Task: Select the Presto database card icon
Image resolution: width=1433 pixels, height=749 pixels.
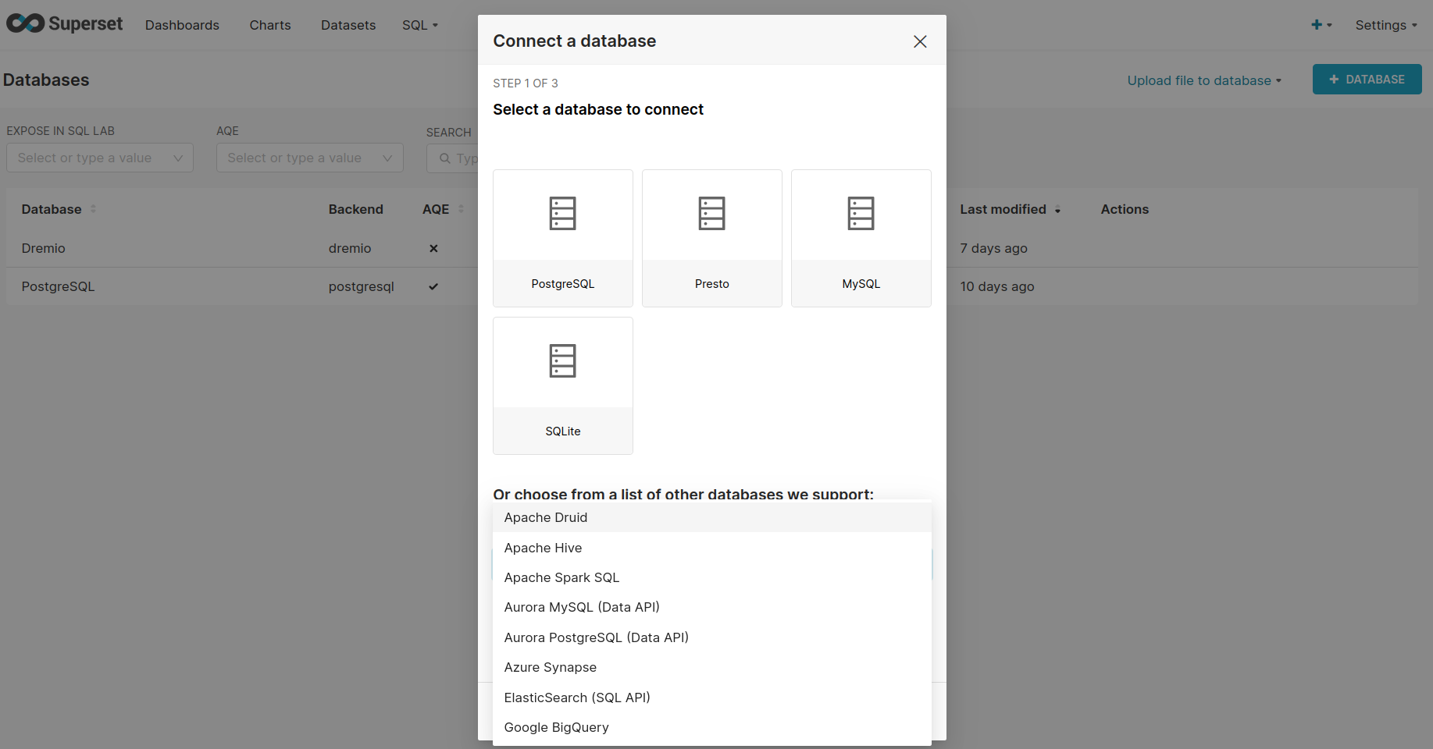Action: coord(711,214)
